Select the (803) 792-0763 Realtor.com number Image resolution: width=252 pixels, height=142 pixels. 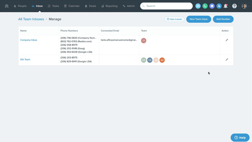point(76,41)
